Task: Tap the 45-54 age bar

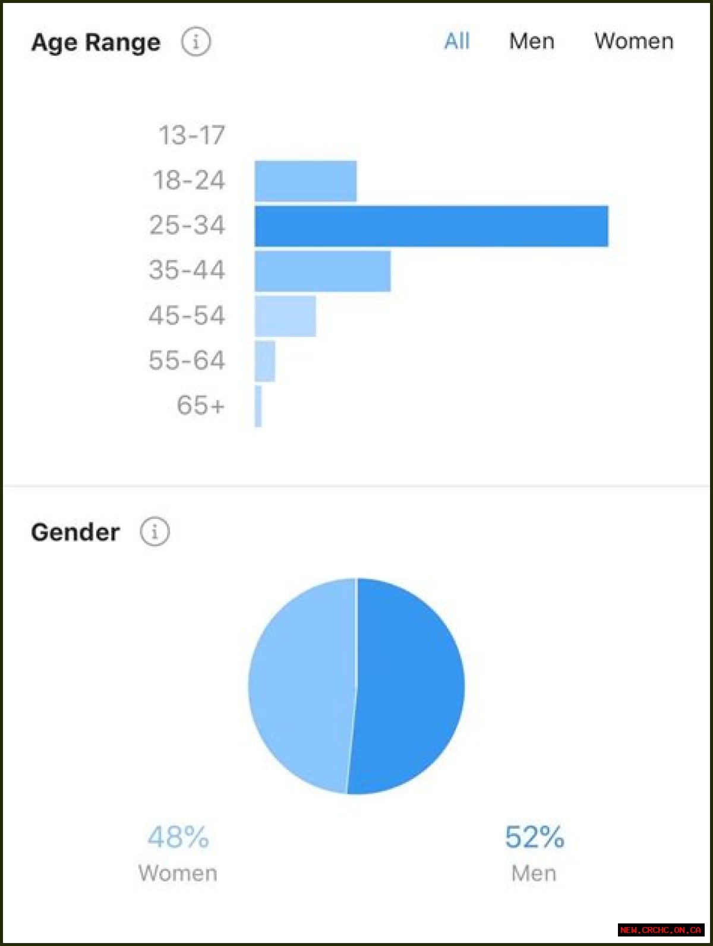Action: pos(285,316)
